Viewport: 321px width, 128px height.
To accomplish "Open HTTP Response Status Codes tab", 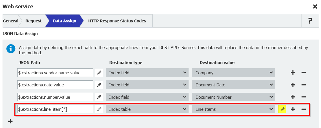I will point(117,21).
